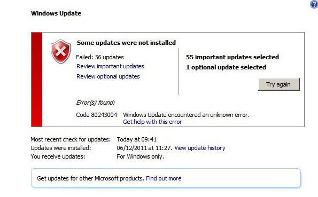Select the error Code 80243004 text
Screen dimensions: 318x197
(x=97, y=115)
